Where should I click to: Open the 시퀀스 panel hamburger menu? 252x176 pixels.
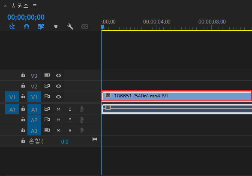[x=35, y=6]
